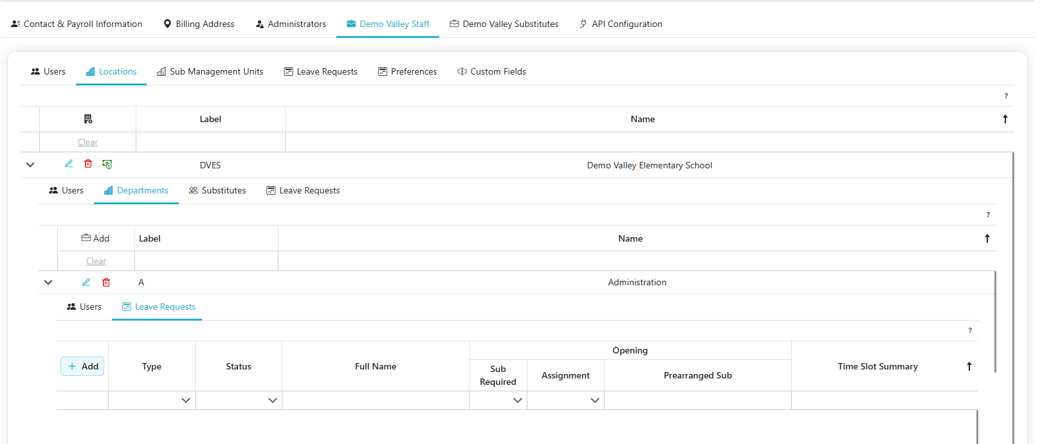Viewport: 1042px width, 444px height.
Task: Open help for the leave requests grid
Action: pyautogui.click(x=970, y=330)
